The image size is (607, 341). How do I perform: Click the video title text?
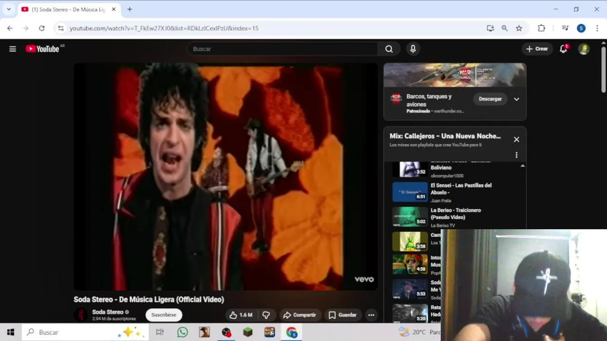coord(148,299)
